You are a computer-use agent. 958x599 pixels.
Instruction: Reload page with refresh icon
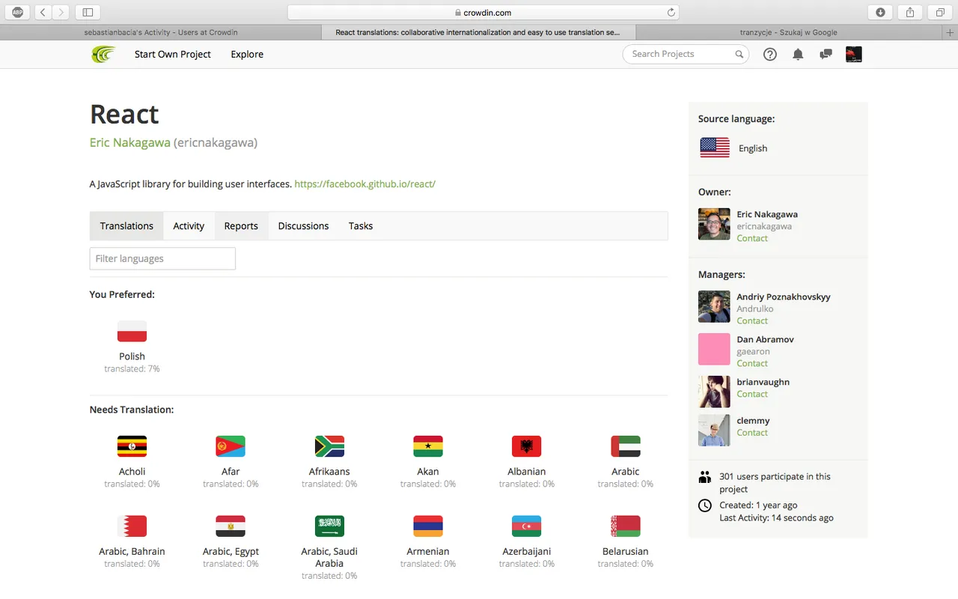[671, 12]
